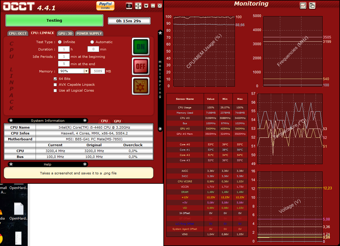Minimize the OCCT window
The width and height of the screenshot is (340, 246).
click(153, 6)
